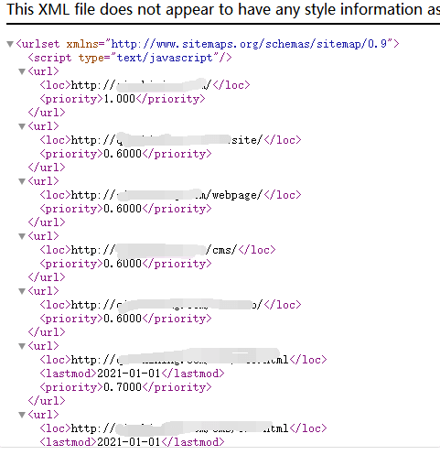440x455 pixels.
Task: Collapse the url node with priority 1.000
Action: pyautogui.click(x=22, y=71)
